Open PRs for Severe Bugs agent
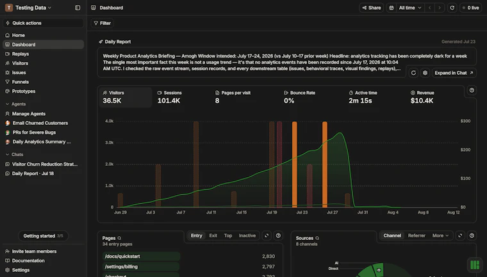Image resolution: width=487 pixels, height=277 pixels. tap(43, 132)
